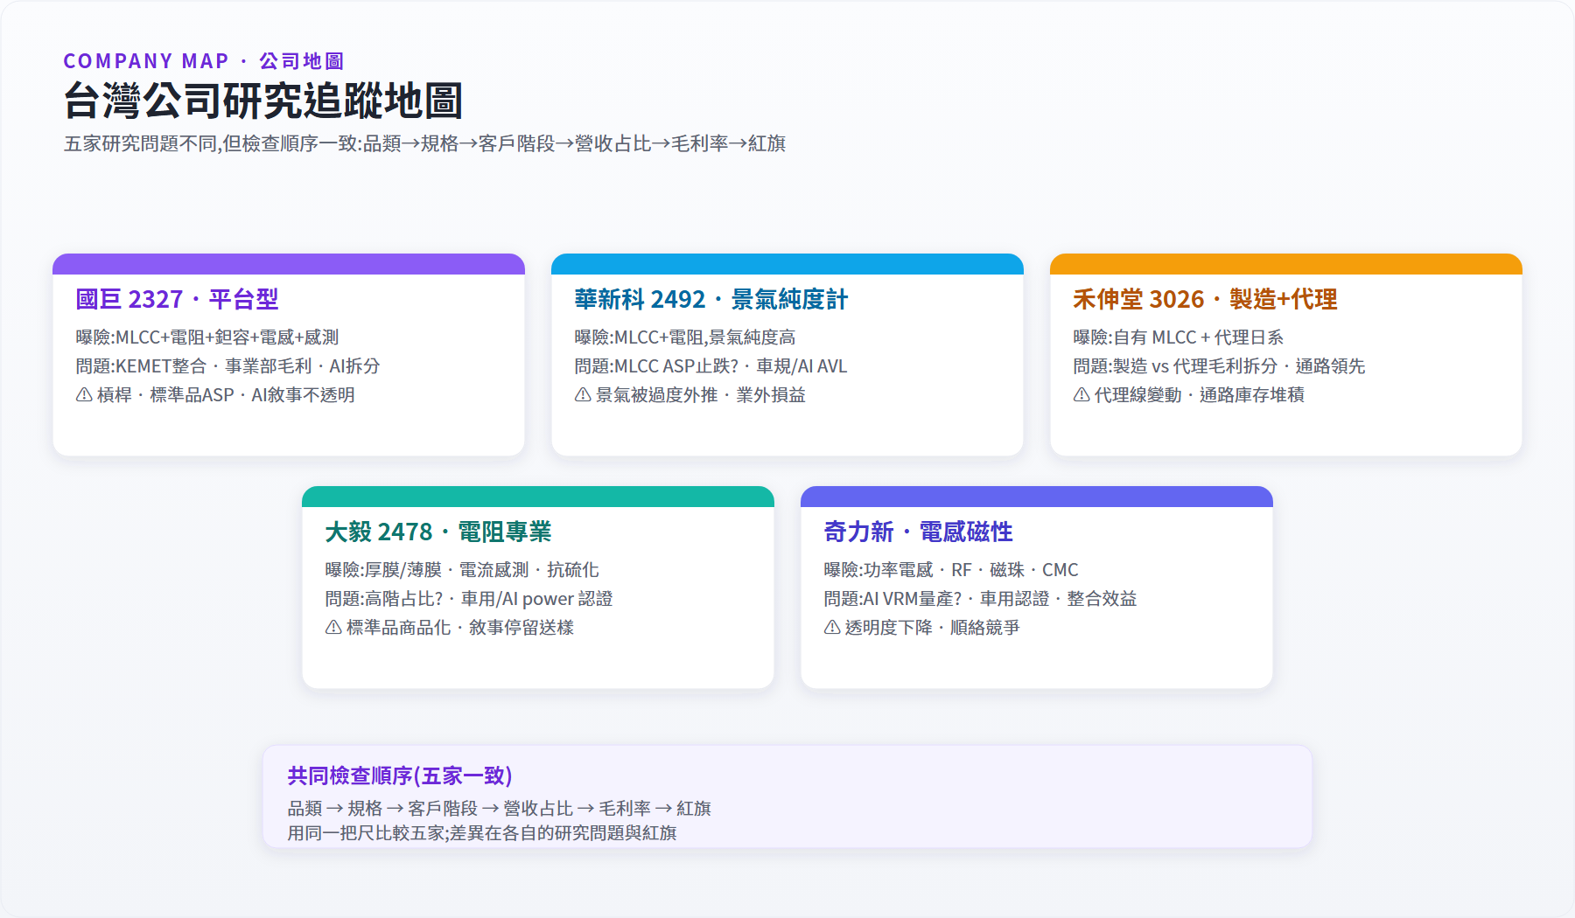The image size is (1575, 918).
Task: Click the COMPANY MAP・公司地圖 header label
Action: tap(203, 61)
